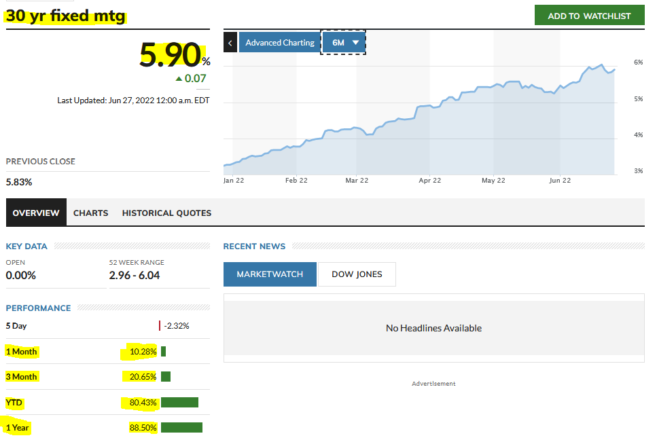The width and height of the screenshot is (657, 438).
Task: Switch to the Charts tab
Action: click(x=90, y=213)
